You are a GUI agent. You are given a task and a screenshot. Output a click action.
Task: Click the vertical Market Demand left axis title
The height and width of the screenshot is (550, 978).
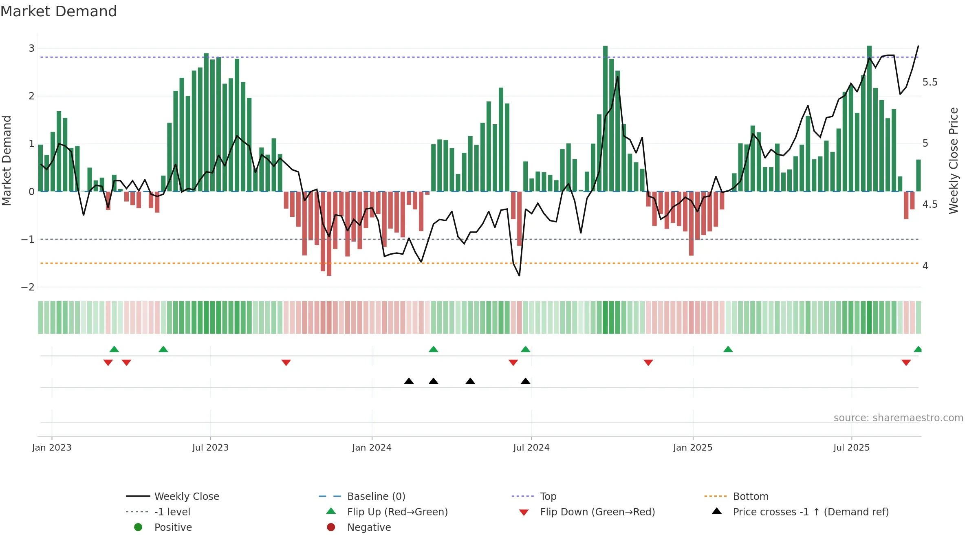pyautogui.click(x=7, y=161)
